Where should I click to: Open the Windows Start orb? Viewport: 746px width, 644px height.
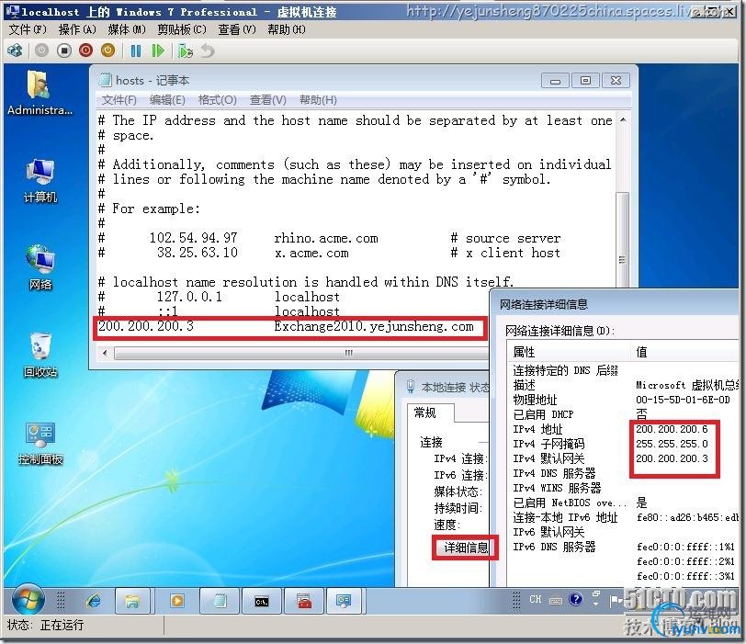click(x=28, y=601)
